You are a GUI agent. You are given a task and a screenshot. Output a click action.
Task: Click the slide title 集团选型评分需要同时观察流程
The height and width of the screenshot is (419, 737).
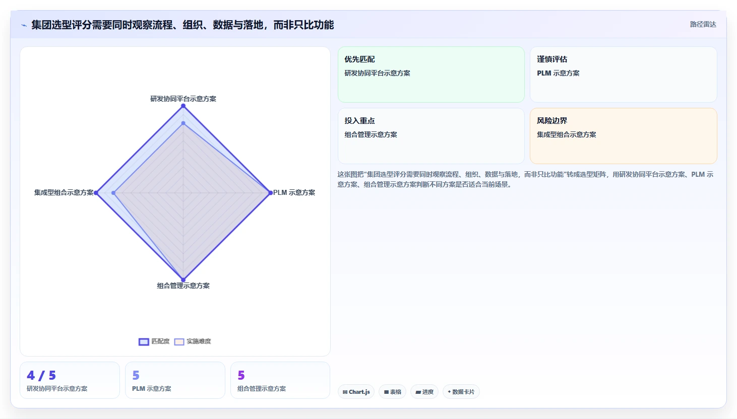pos(182,25)
